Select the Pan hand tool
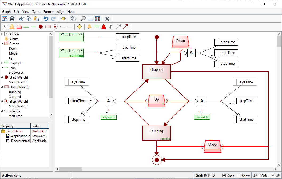The height and width of the screenshot is (179, 282). [x=73, y=19]
